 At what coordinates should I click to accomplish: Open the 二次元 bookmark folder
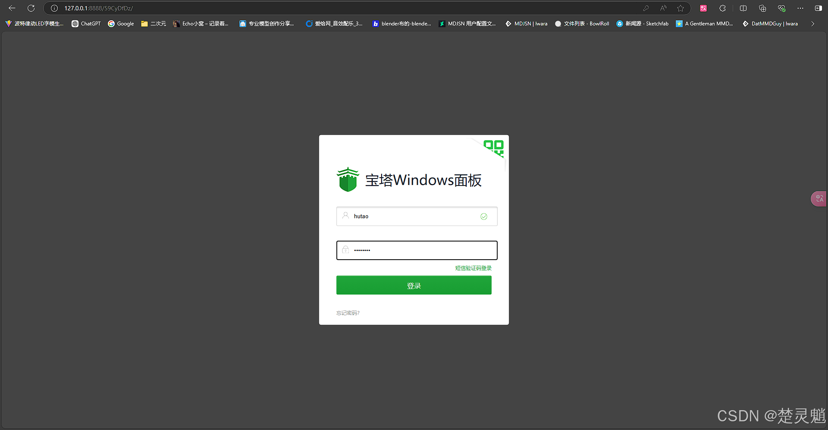pyautogui.click(x=154, y=24)
